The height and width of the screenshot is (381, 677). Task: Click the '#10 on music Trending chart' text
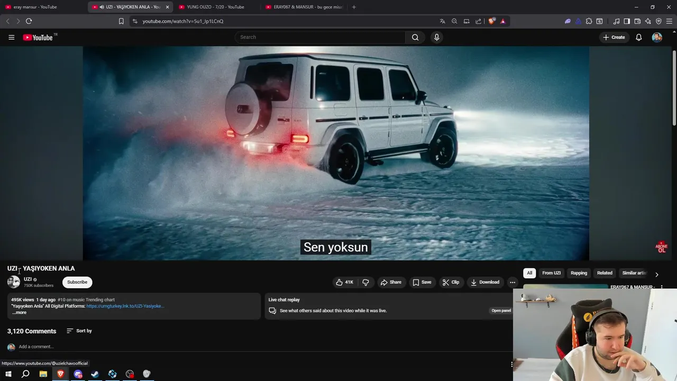86,300
